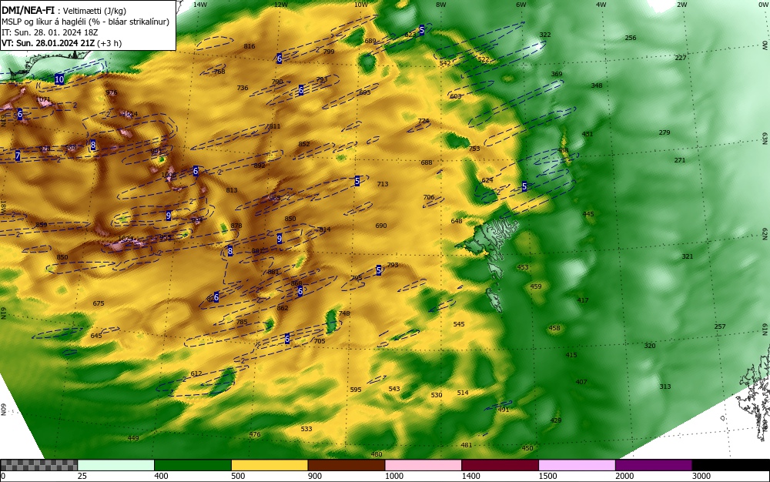Viewport: 770px width, 482px height.
Task: Click the blue hail probability label '10'
Action: 59,79
